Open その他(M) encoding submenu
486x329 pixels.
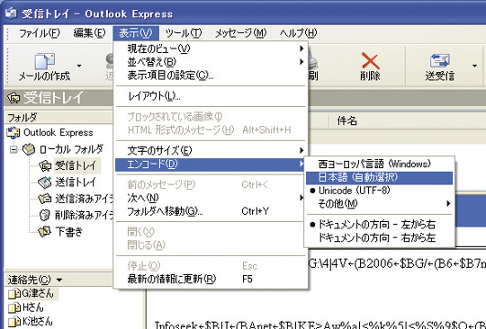(379, 204)
